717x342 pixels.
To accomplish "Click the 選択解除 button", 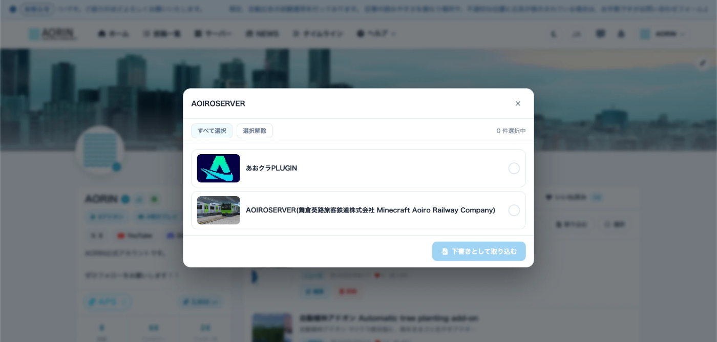I will tap(255, 131).
